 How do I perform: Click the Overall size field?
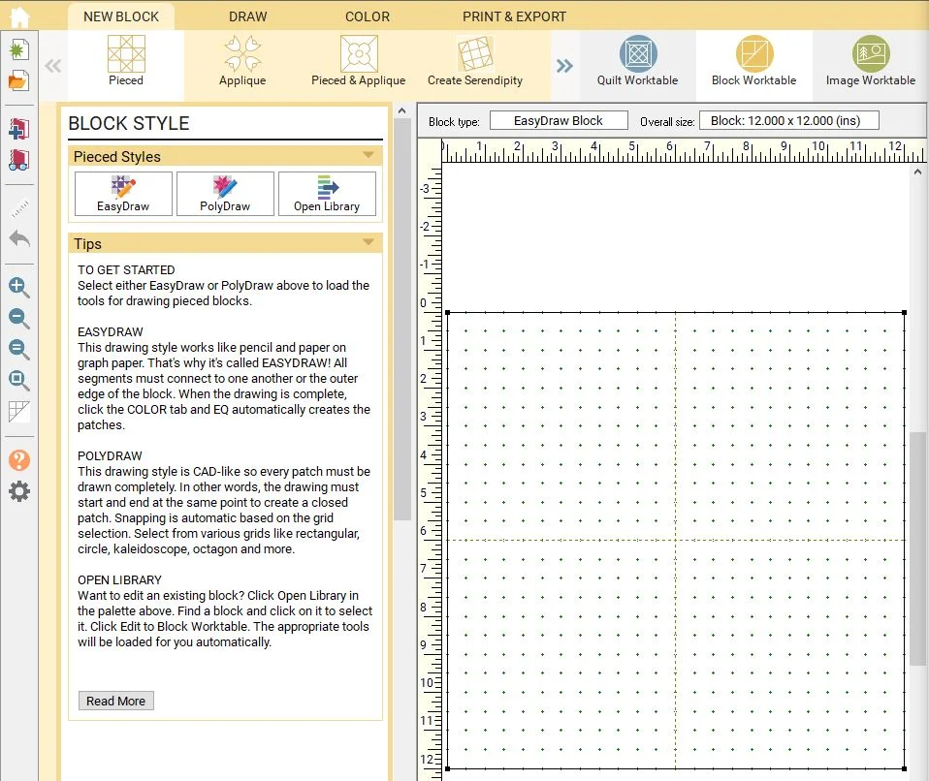click(788, 121)
